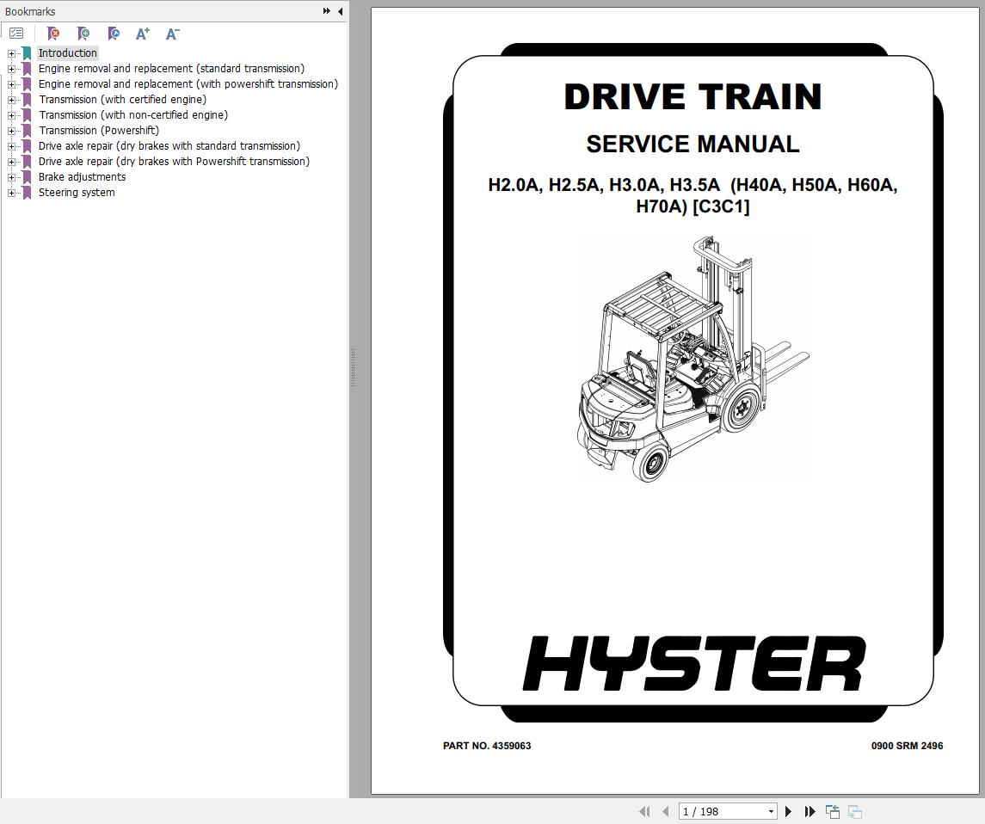985x824 pixels.
Task: Expand the Steering system bookmark
Action: pyautogui.click(x=11, y=193)
